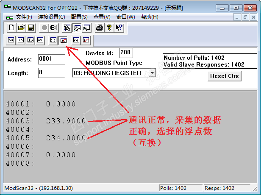Image resolution: width=261 pixels, height=195 pixels.
Task: Click status bar Polls: 1402
Action: [173, 188]
